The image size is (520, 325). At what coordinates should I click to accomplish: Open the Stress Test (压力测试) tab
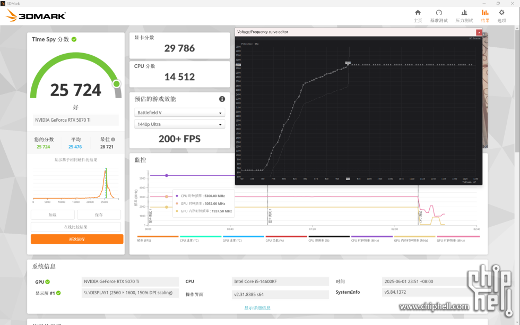(464, 15)
